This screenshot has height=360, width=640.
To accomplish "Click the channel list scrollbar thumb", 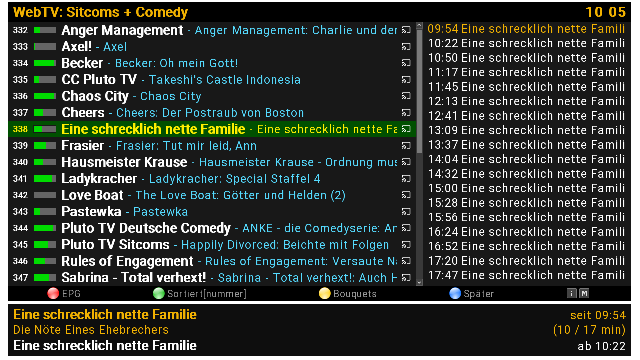I will 419,91.
